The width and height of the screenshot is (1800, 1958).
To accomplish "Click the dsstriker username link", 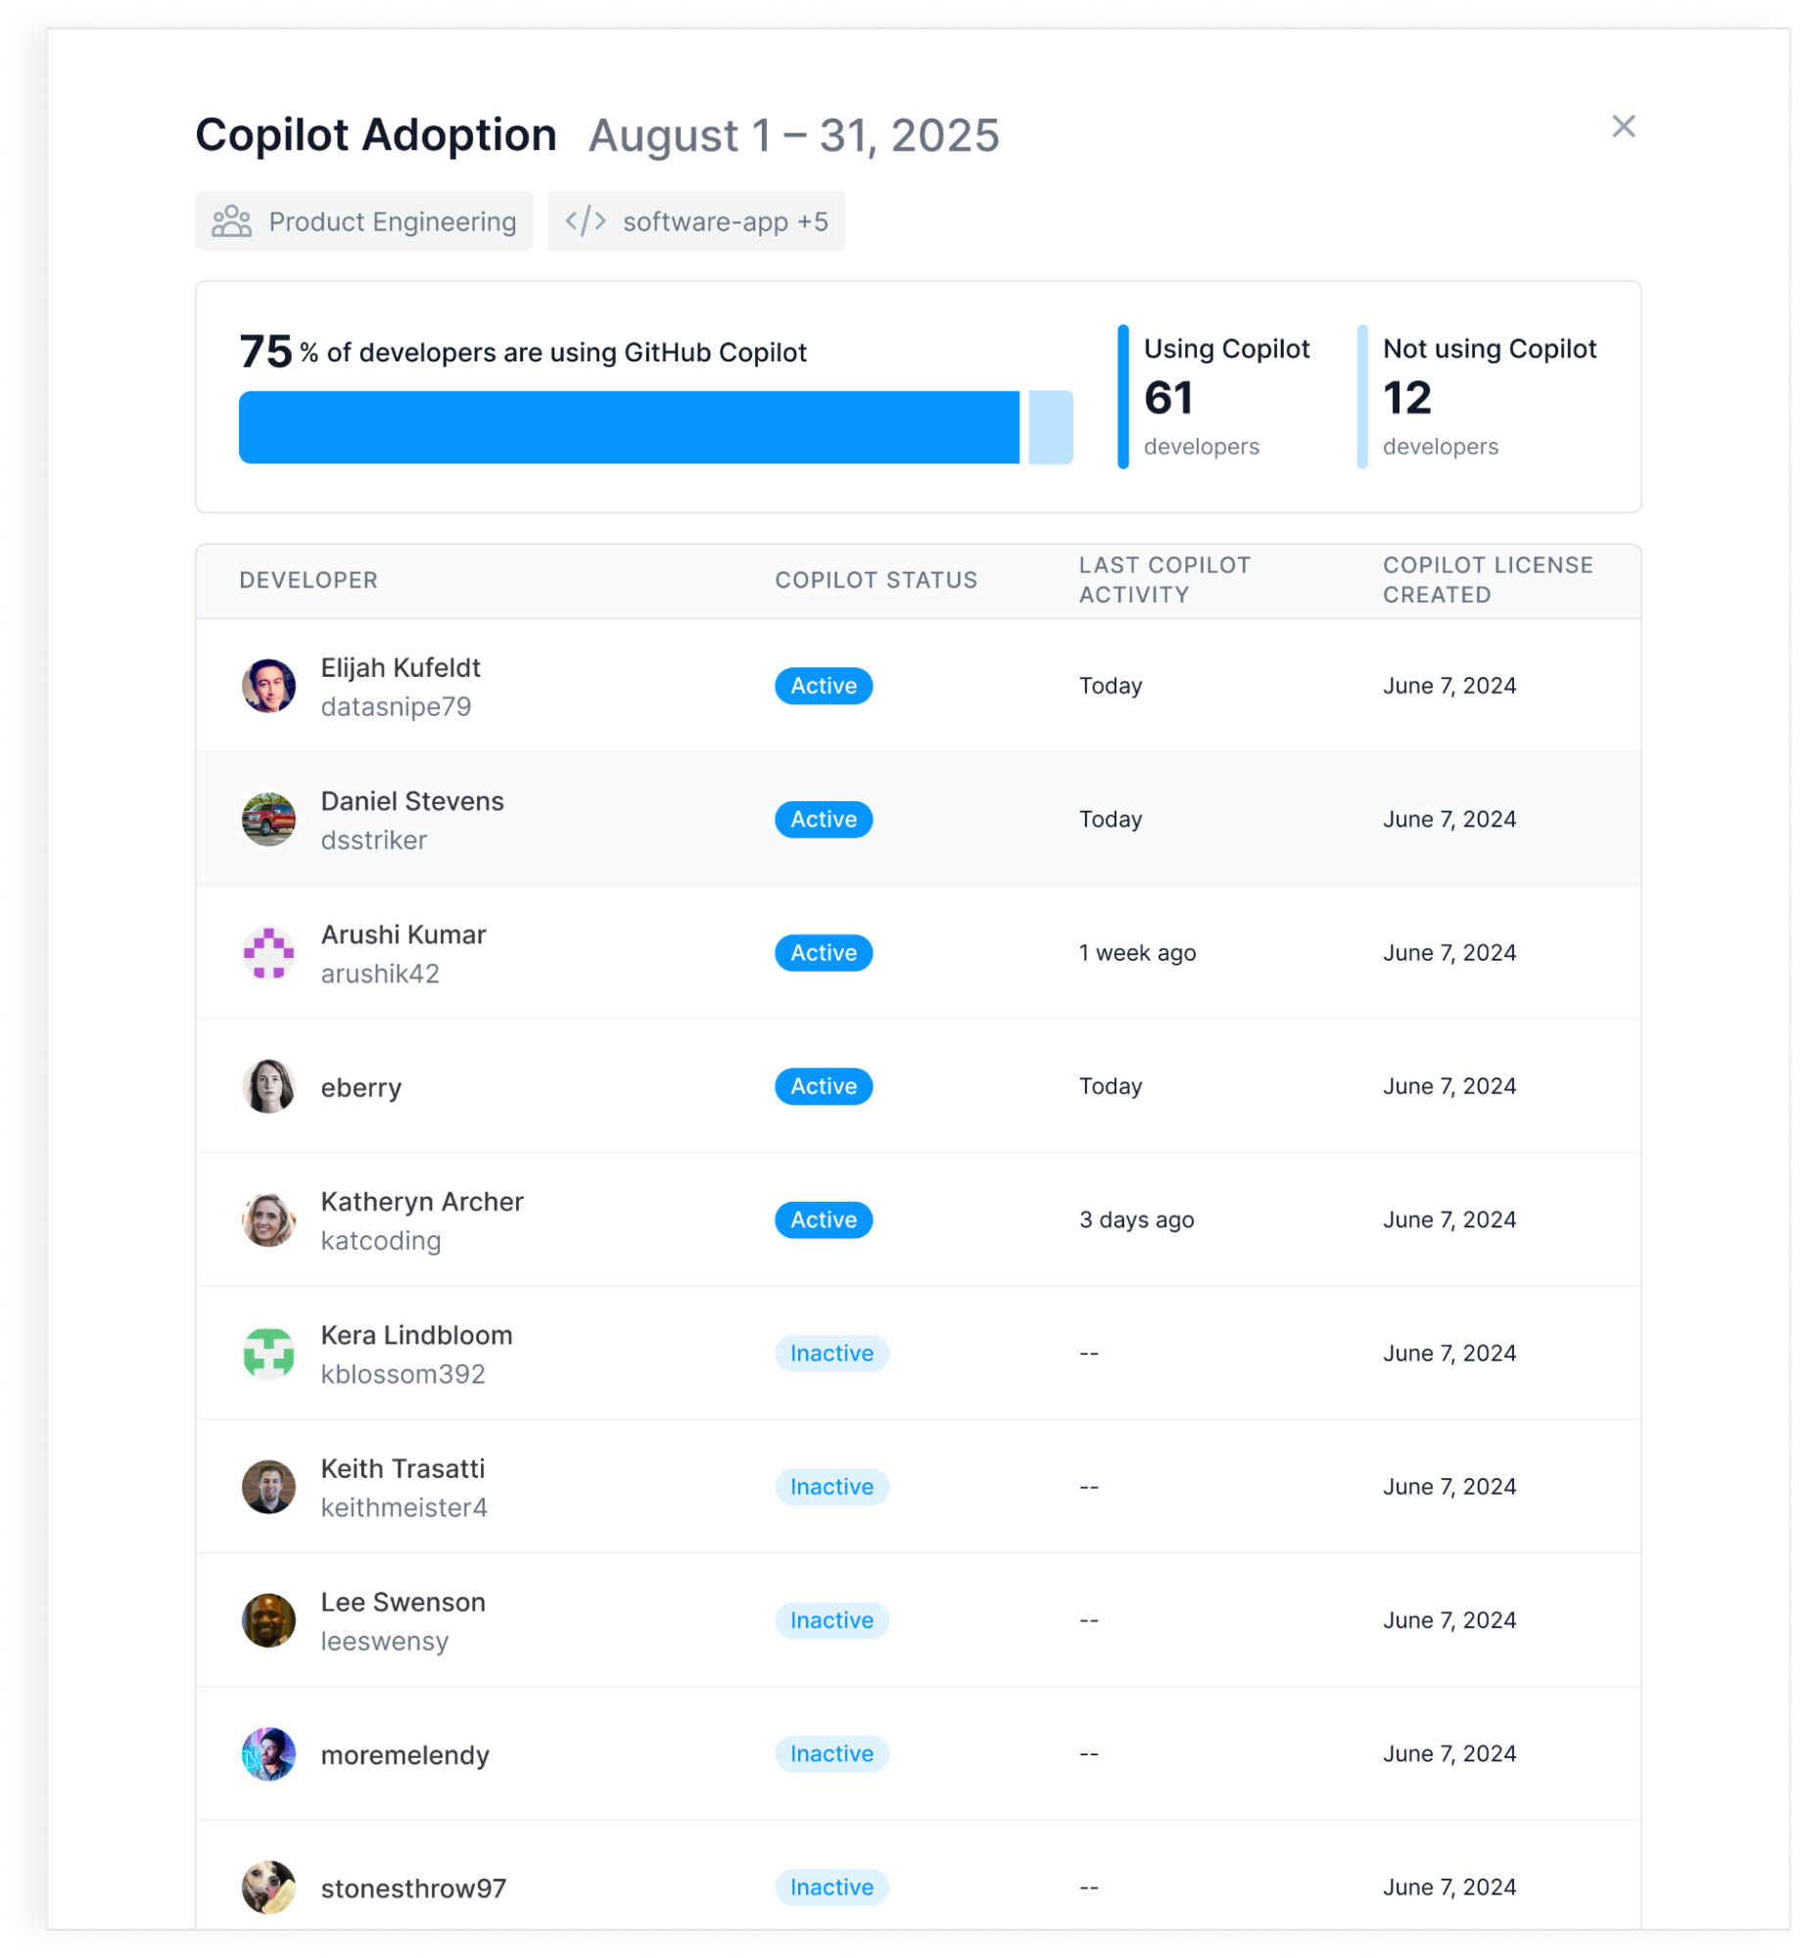I will [x=374, y=839].
